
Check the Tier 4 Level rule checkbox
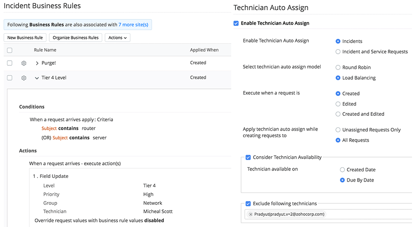point(10,78)
